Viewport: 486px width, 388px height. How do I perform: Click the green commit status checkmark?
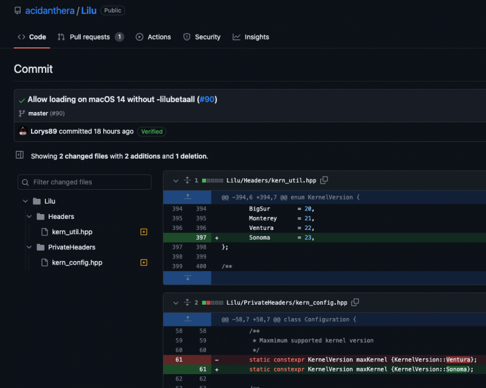click(22, 100)
